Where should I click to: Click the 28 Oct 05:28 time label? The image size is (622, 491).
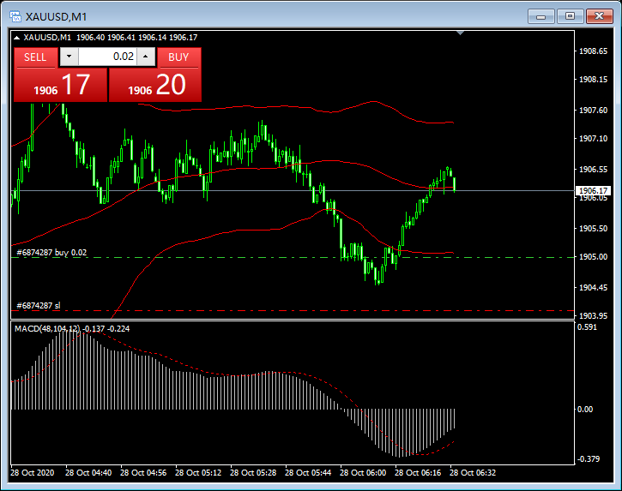click(x=253, y=473)
